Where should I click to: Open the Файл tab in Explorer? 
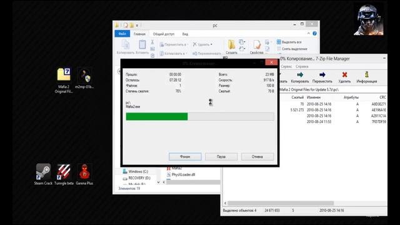[122, 34]
